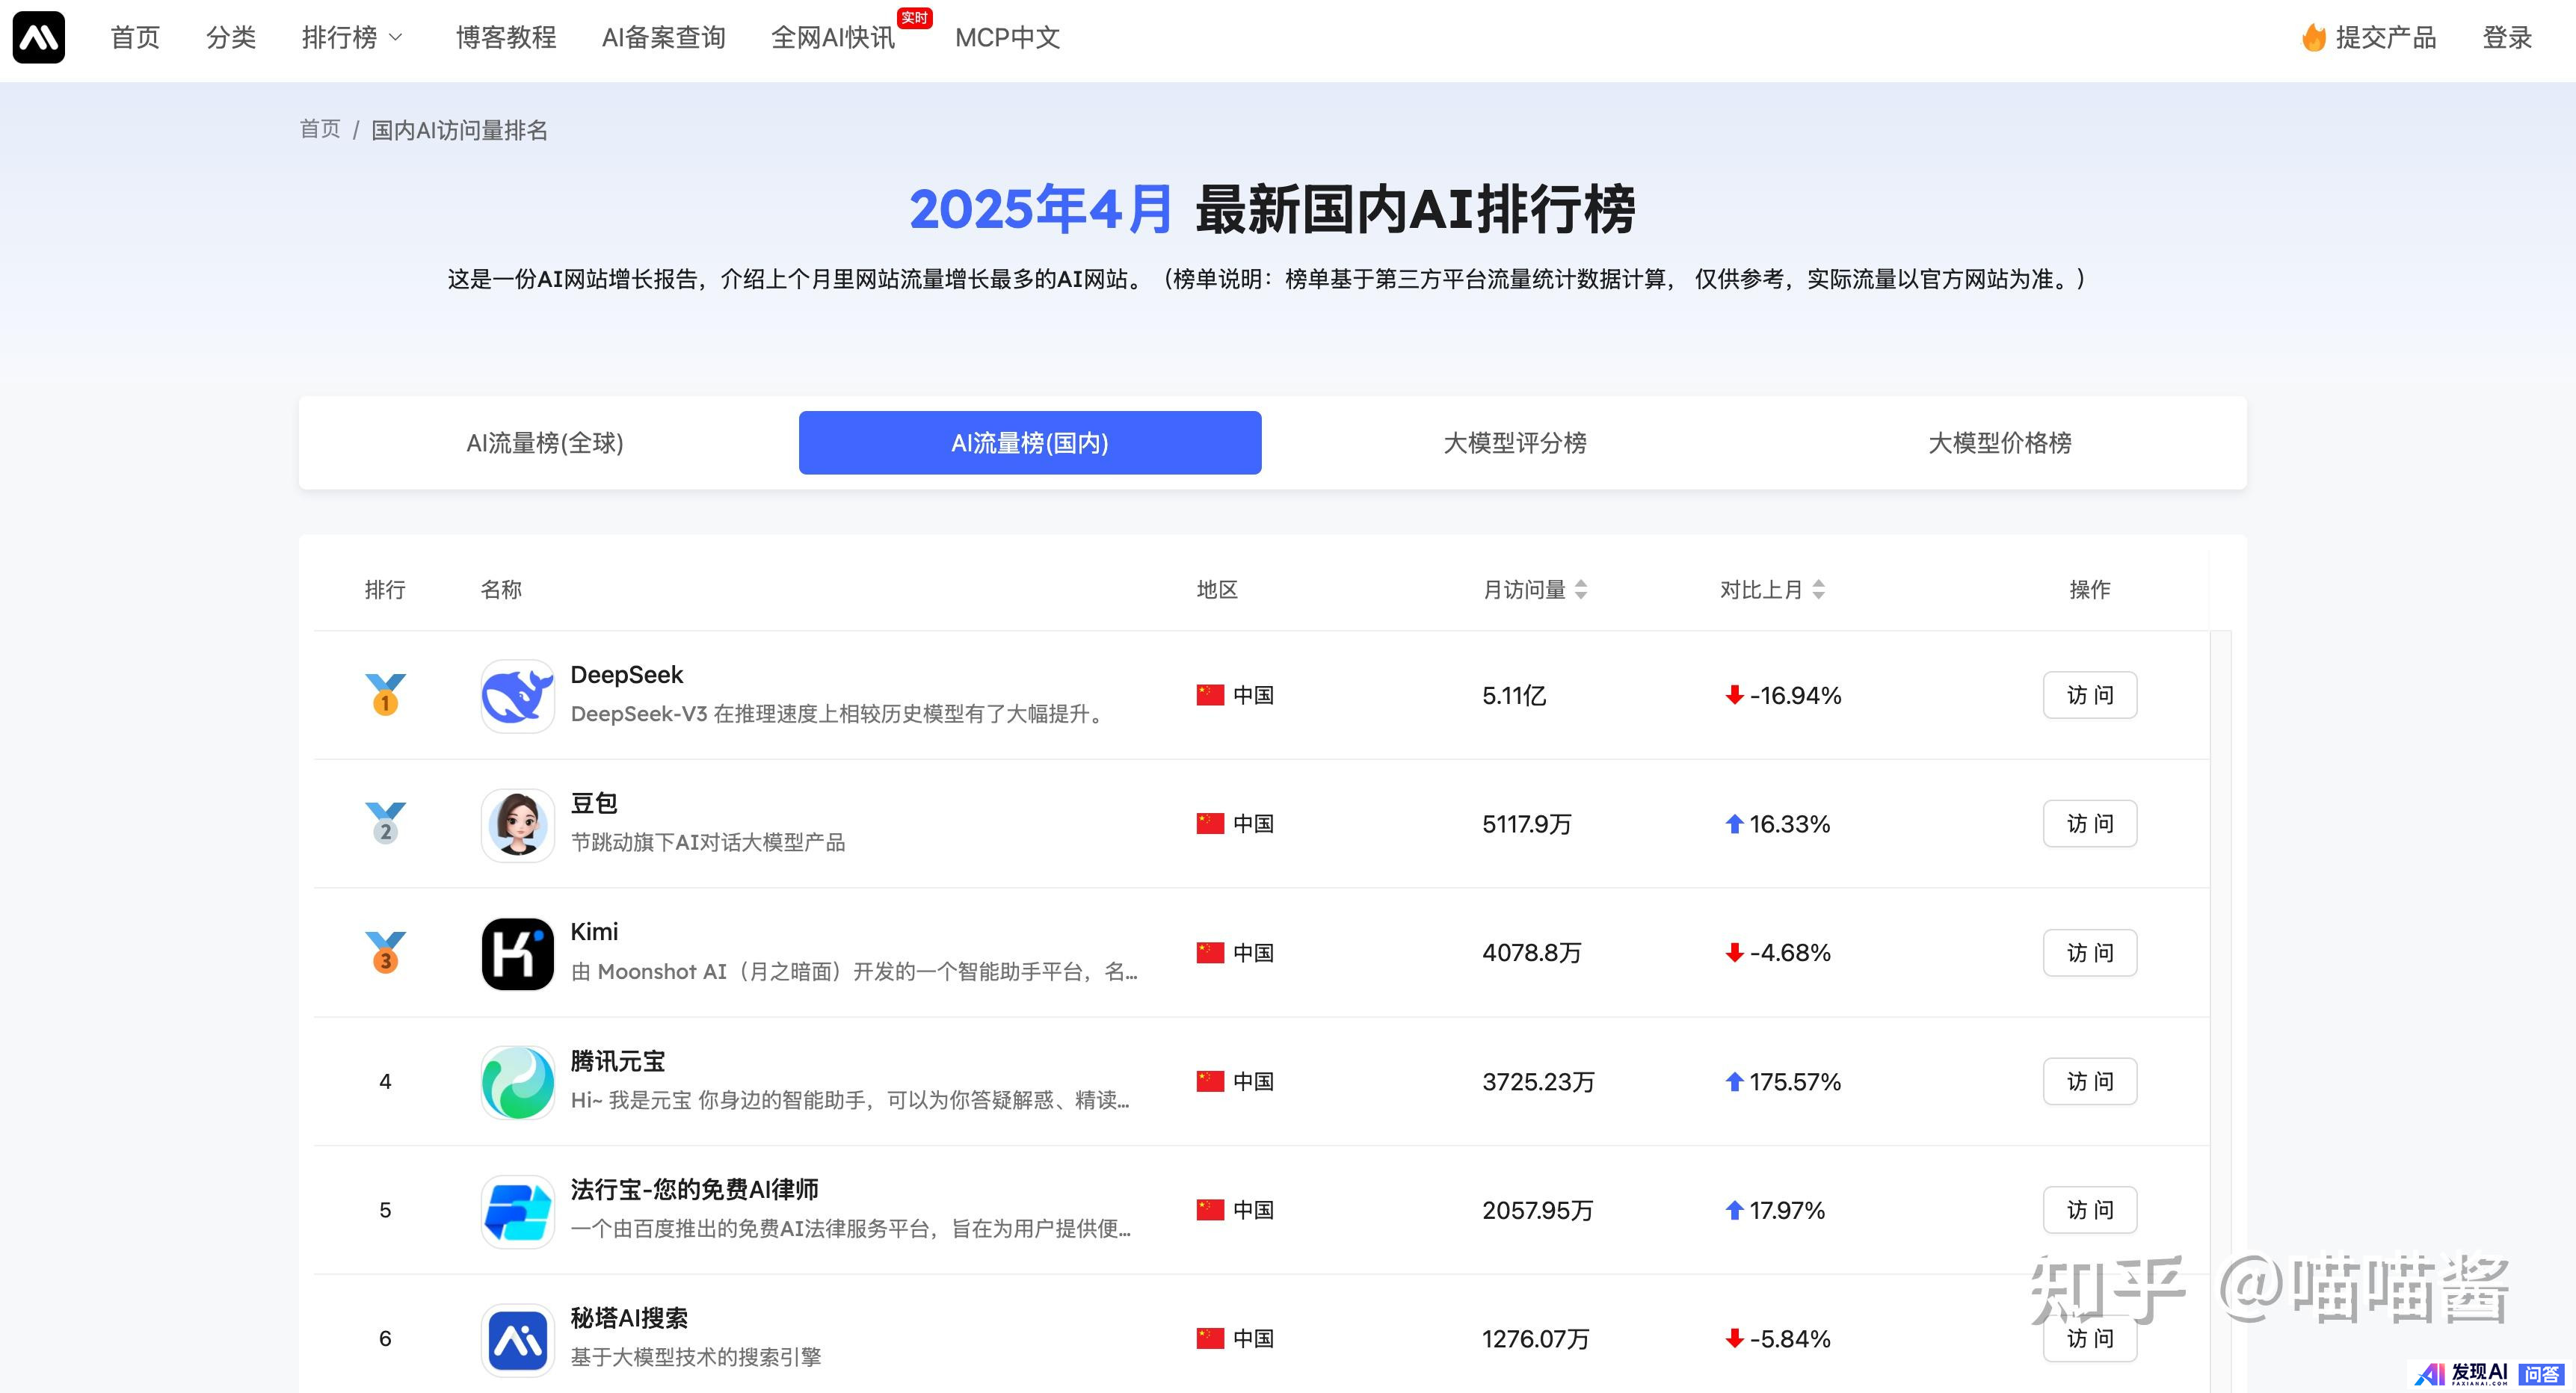The height and width of the screenshot is (1393, 2576).
Task: Click the 5.11亿 monthly visits value
Action: tap(1514, 696)
